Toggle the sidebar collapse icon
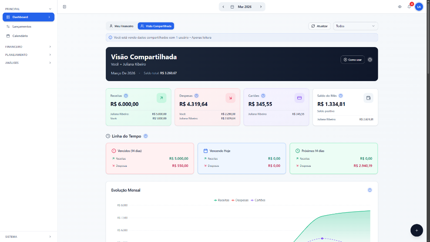Viewport: 430px width, 242px height. coord(64,7)
